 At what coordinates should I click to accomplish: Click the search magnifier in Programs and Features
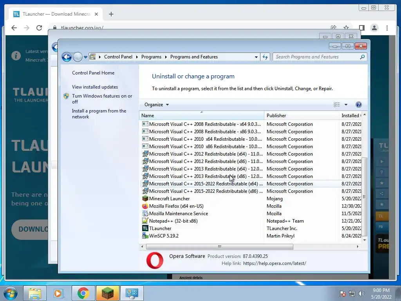[x=362, y=57]
